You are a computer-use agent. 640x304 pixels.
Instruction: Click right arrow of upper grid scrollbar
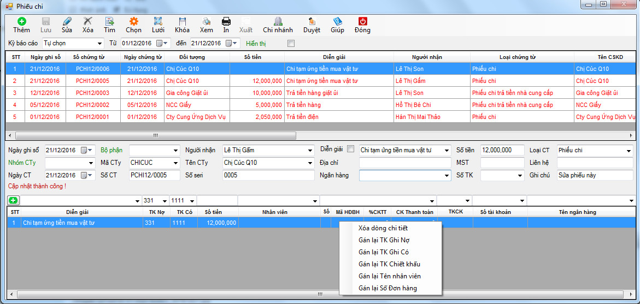tap(631, 135)
